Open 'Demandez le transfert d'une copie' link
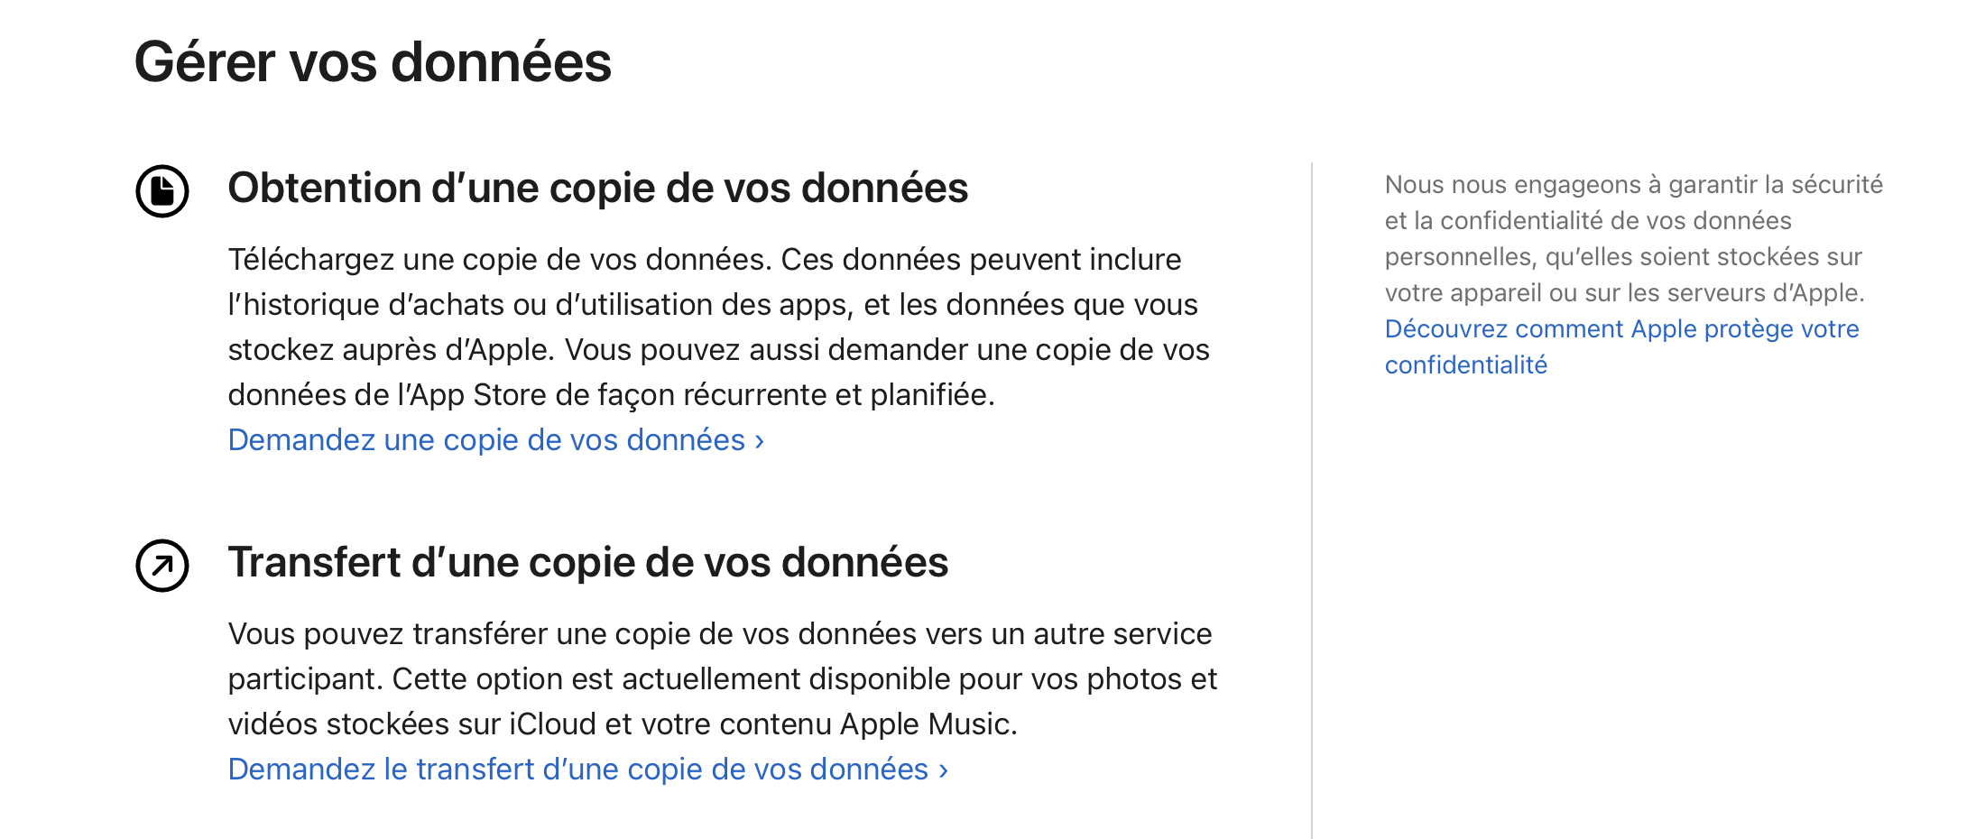The height and width of the screenshot is (839, 1985). pos(588,770)
